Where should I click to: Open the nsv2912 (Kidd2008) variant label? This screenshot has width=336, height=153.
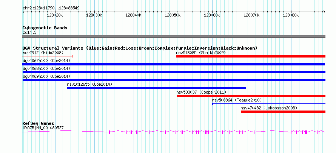pos(43,53)
